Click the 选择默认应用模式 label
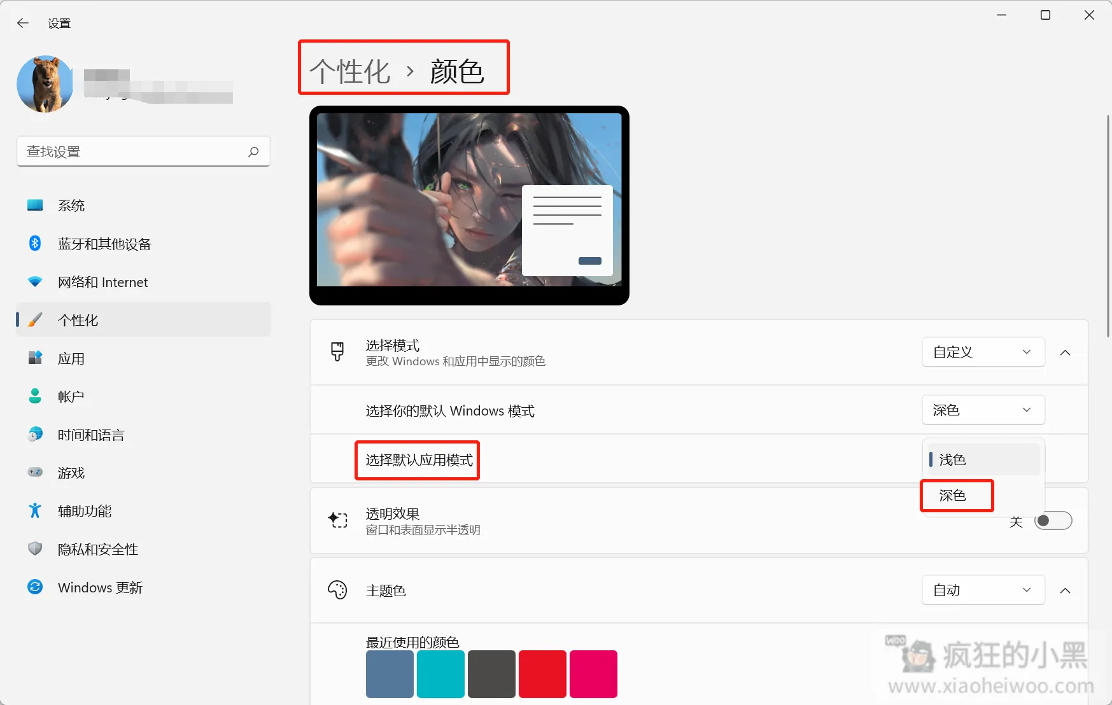 coord(419,460)
